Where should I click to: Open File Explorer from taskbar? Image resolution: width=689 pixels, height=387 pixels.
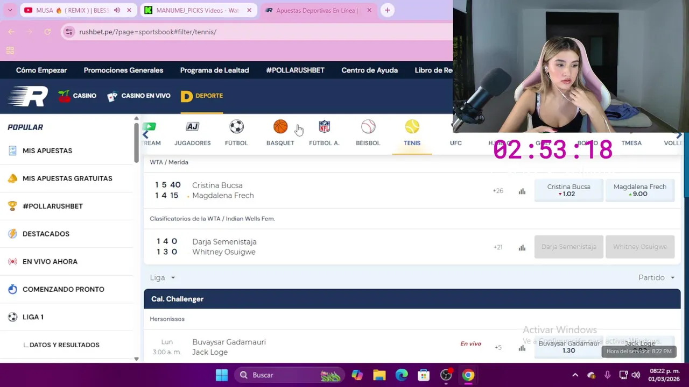(379, 375)
